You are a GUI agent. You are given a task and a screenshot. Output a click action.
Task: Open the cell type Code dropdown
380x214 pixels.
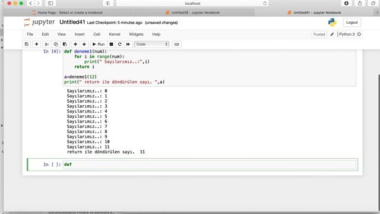(x=152, y=44)
